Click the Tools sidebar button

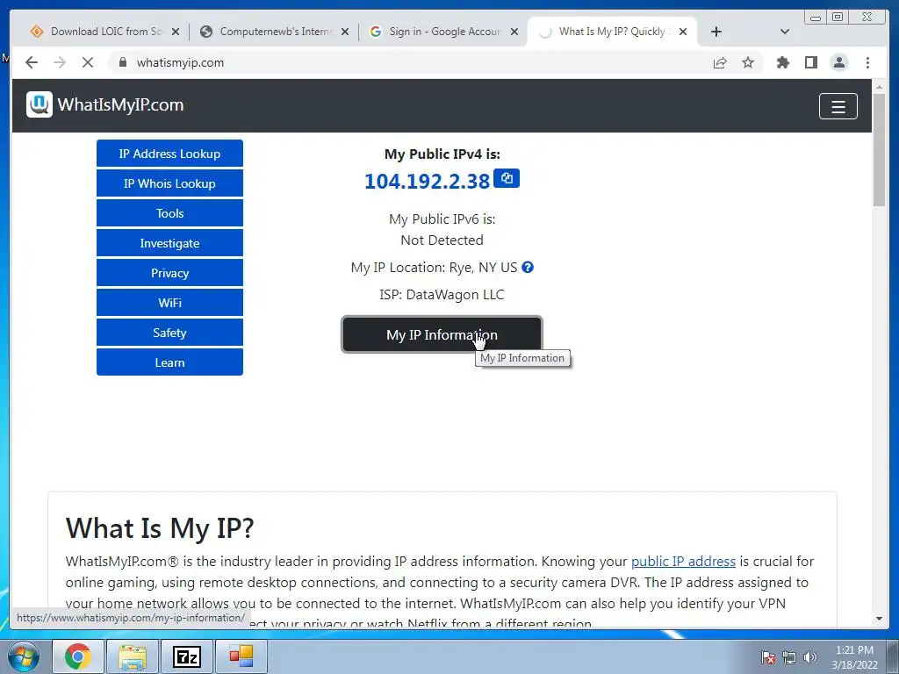(x=169, y=213)
